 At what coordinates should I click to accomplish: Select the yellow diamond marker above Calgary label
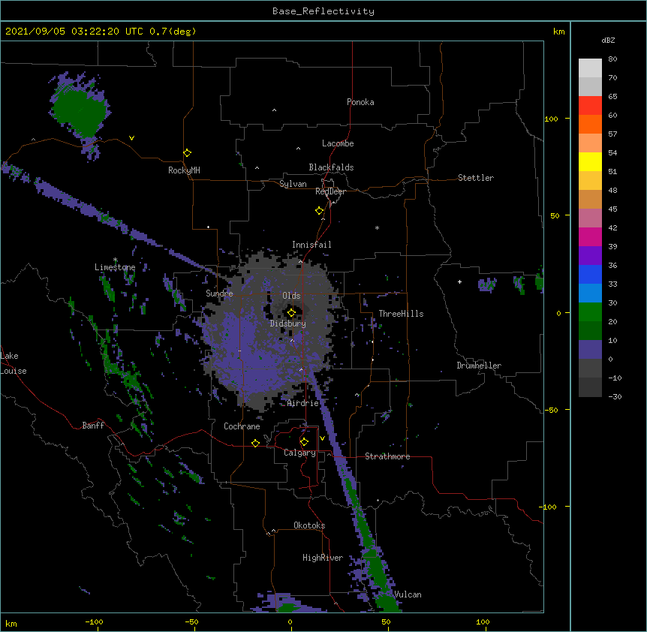coord(304,442)
